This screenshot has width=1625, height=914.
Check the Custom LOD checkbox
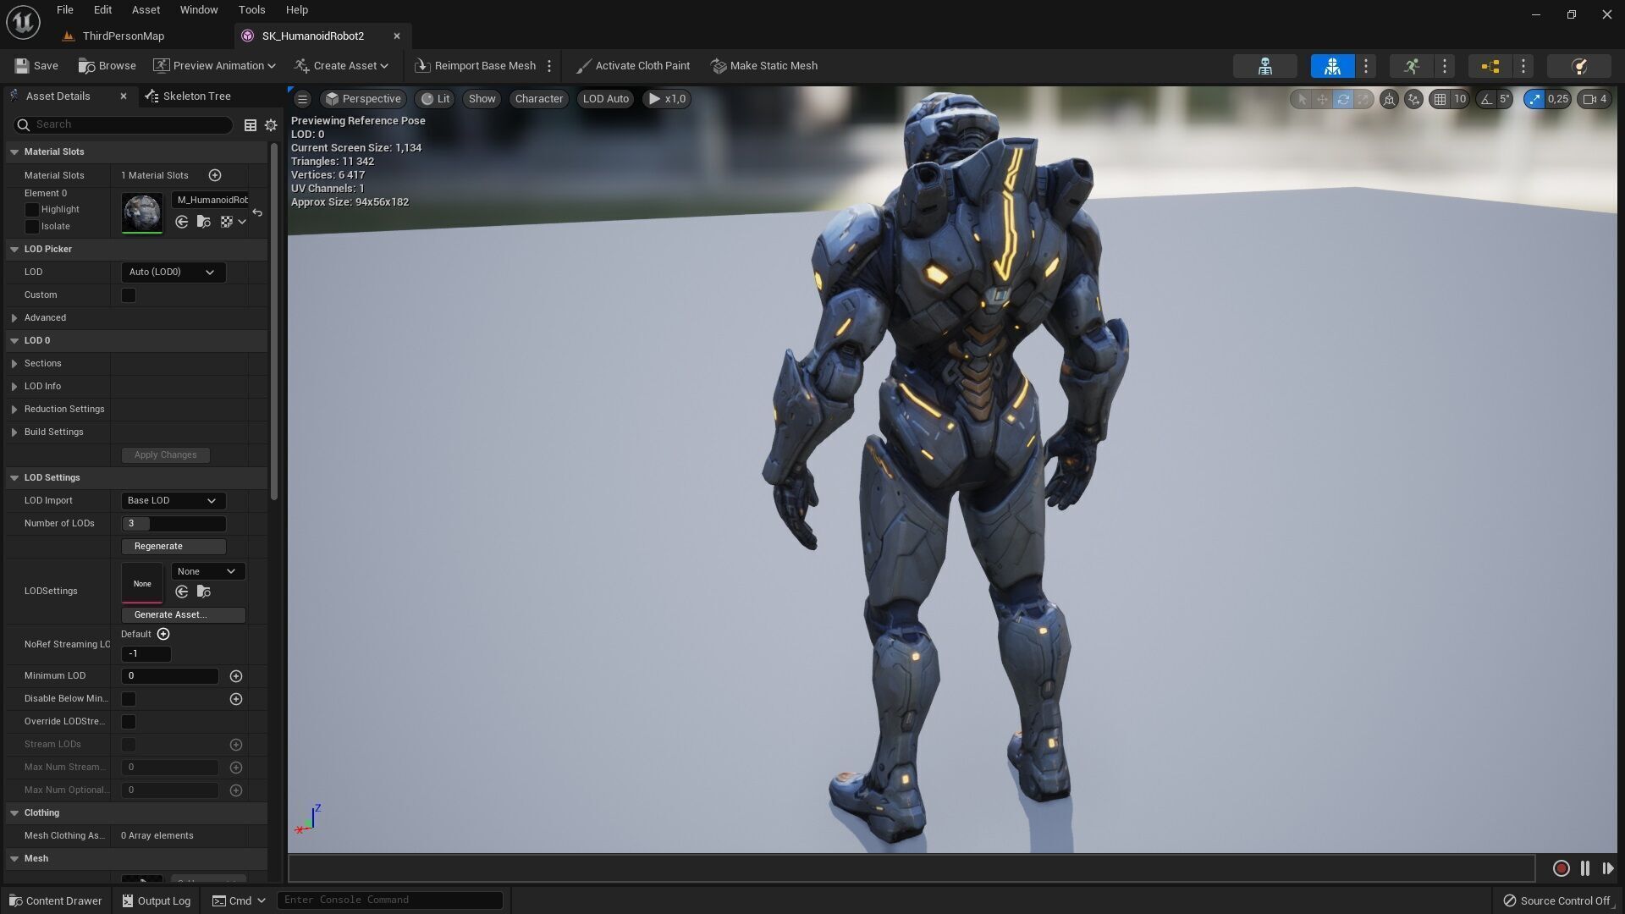click(129, 295)
